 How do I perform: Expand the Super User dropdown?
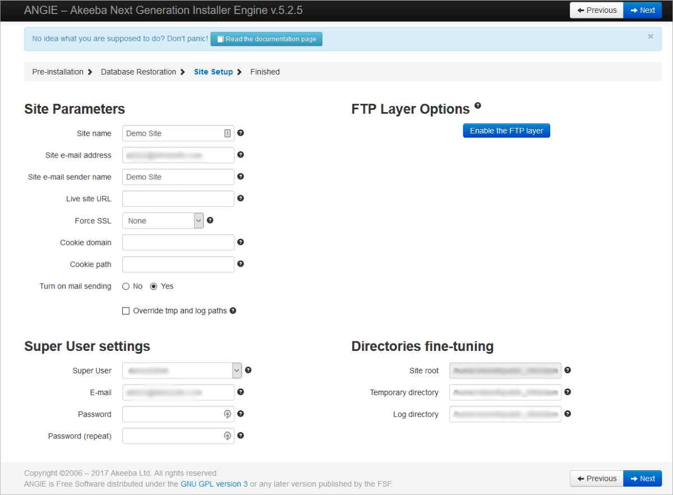[182, 371]
